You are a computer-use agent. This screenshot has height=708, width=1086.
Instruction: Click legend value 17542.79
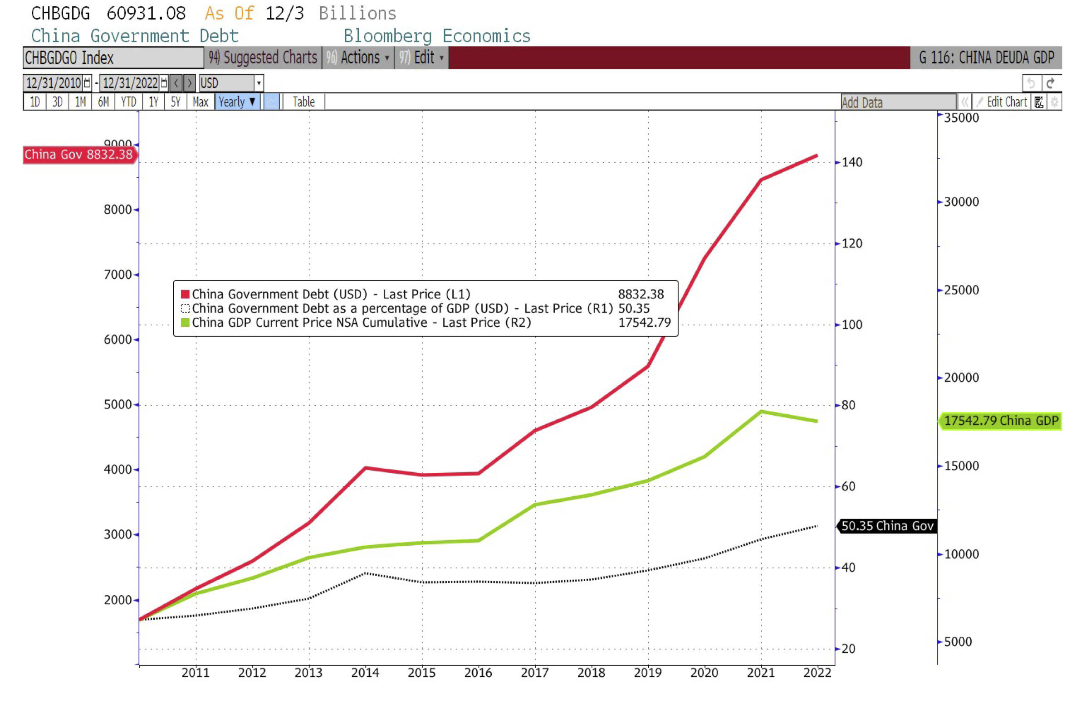coord(644,322)
